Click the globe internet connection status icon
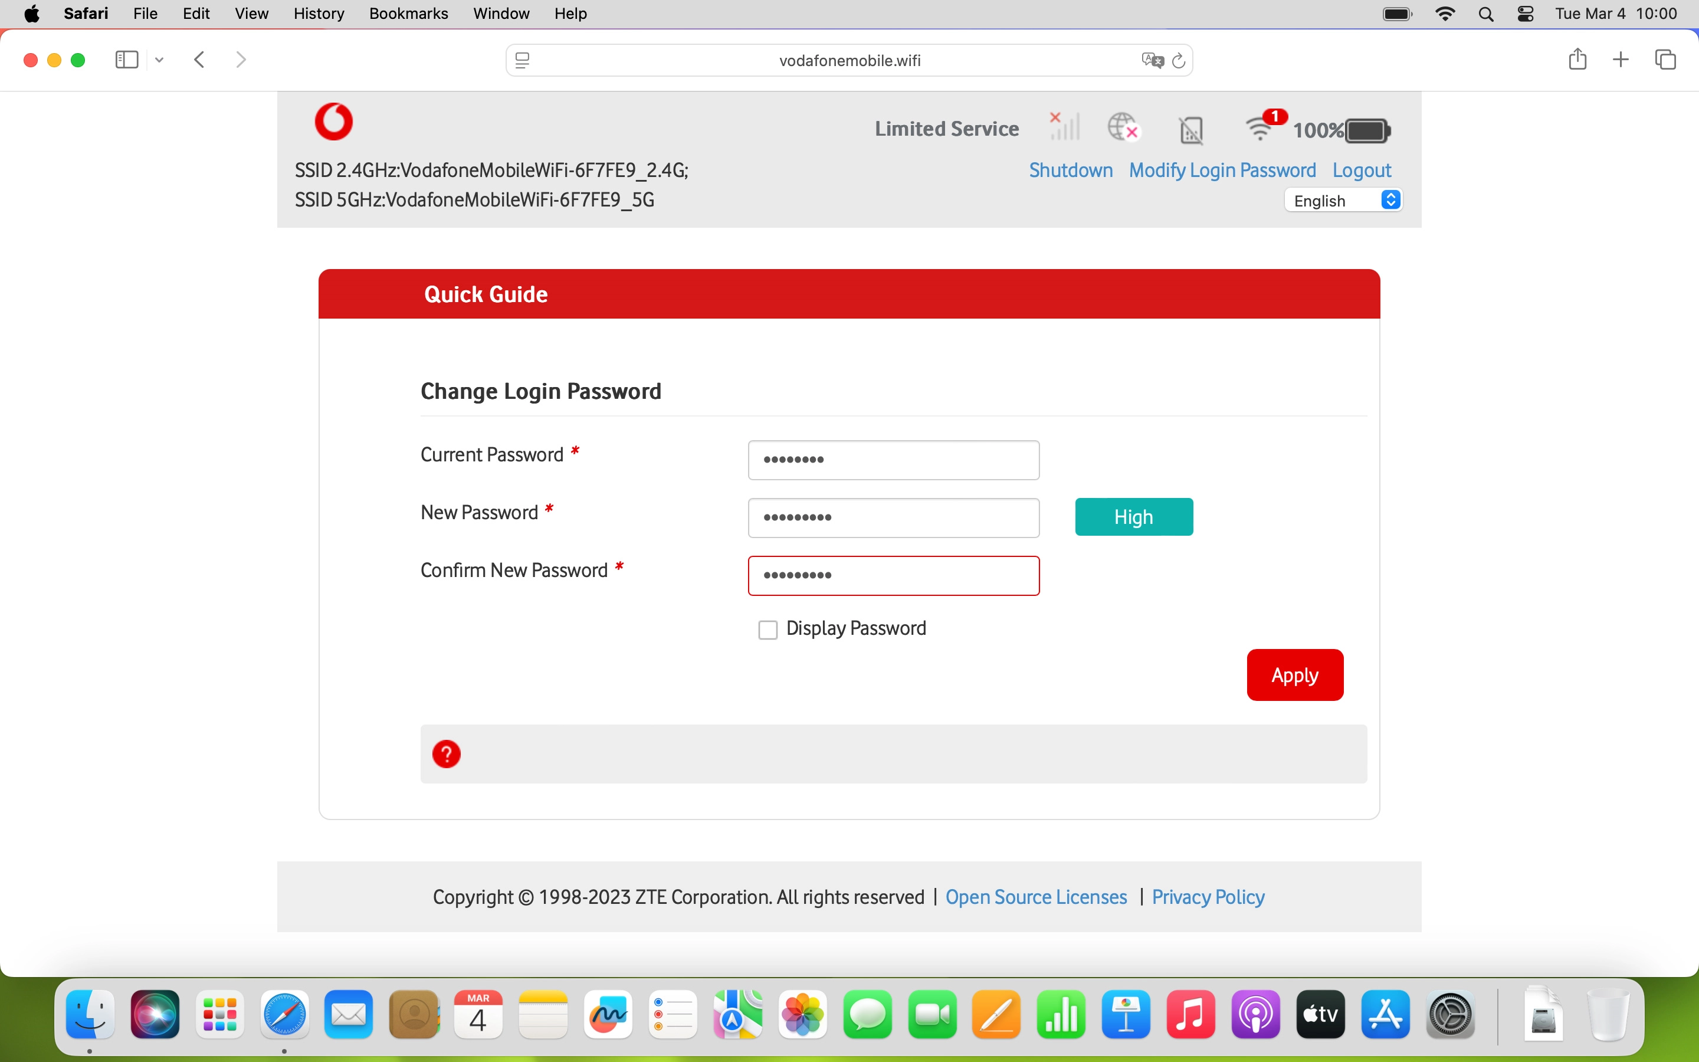1699x1062 pixels. (1123, 128)
